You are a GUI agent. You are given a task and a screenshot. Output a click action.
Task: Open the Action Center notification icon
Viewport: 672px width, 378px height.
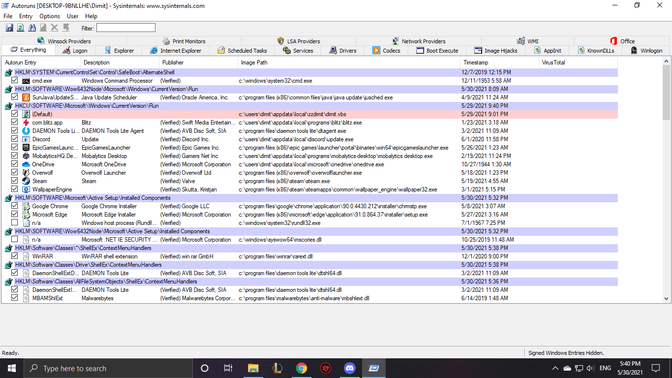tap(656, 368)
